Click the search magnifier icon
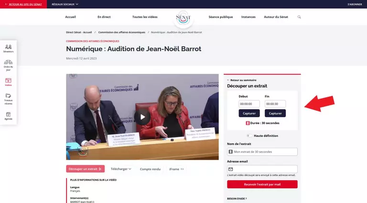The width and height of the screenshot is (367, 203). [x=299, y=17]
